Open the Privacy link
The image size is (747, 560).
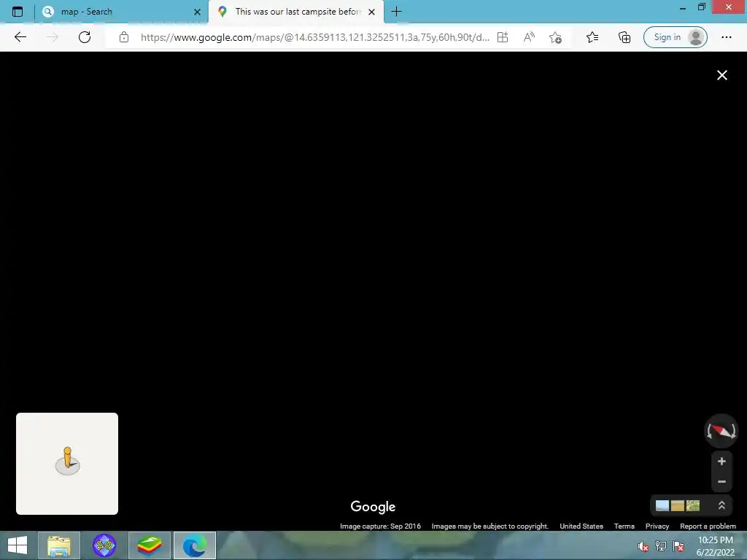[657, 526]
